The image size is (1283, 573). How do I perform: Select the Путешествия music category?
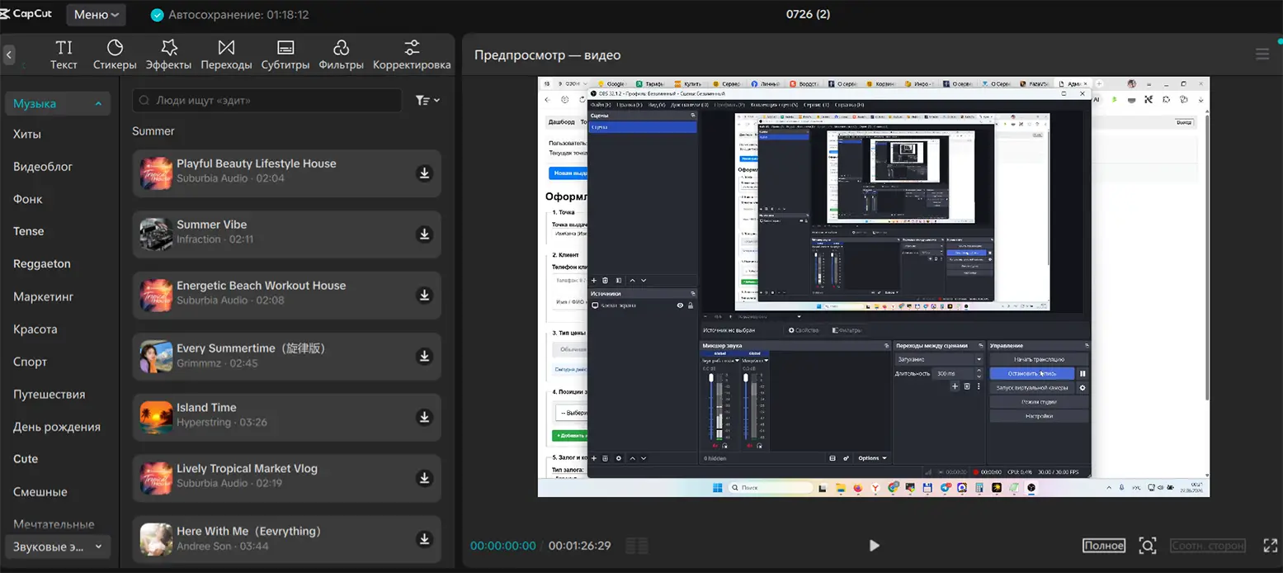coord(50,394)
